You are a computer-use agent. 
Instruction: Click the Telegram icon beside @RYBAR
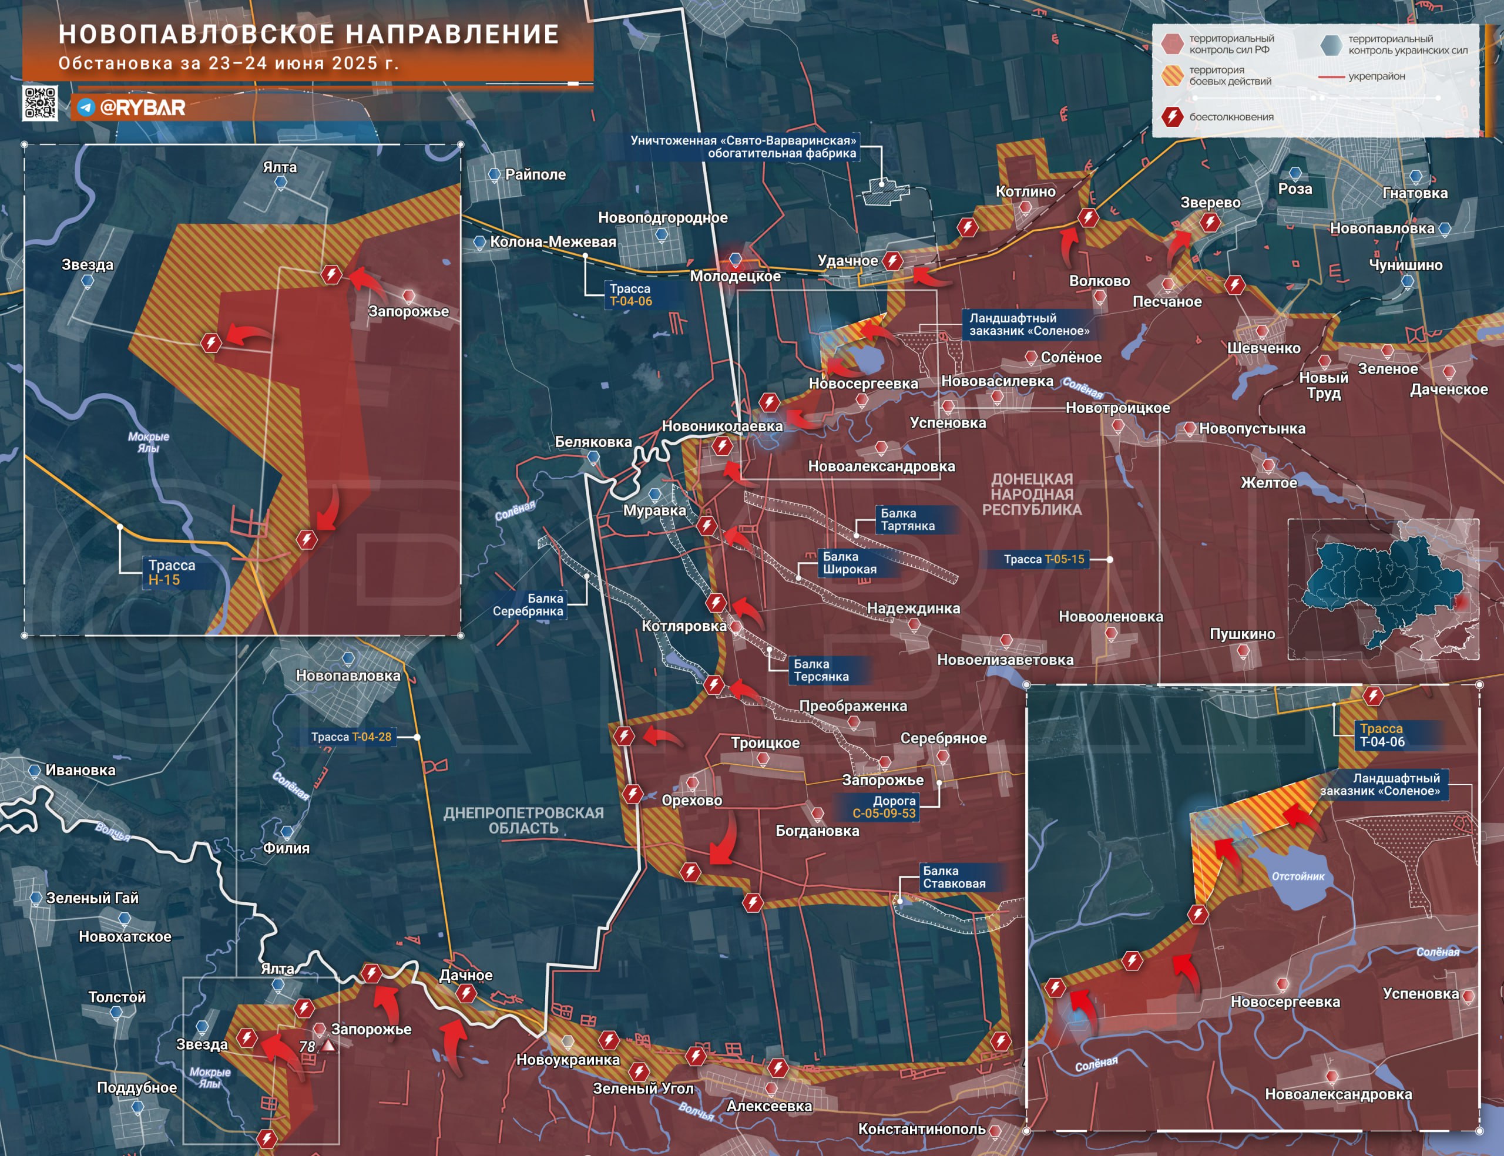pyautogui.click(x=86, y=107)
